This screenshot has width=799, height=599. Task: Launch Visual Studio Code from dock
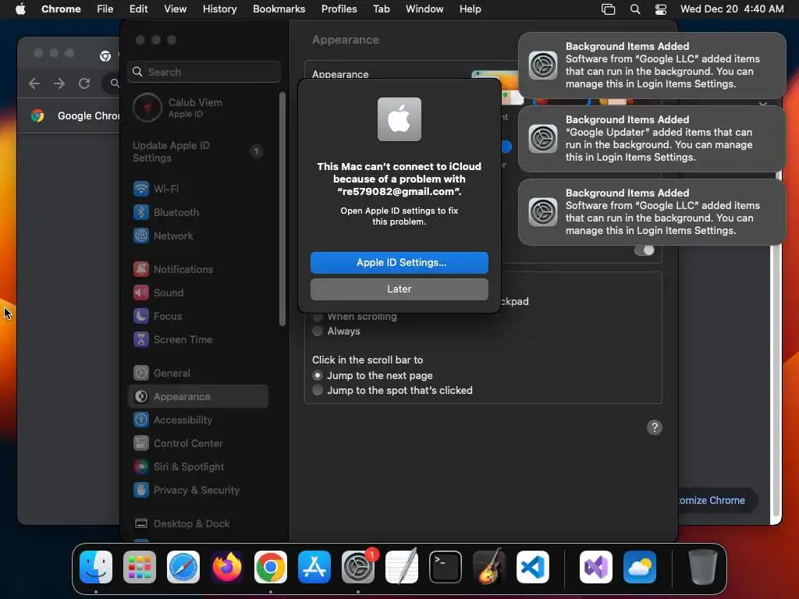click(533, 567)
